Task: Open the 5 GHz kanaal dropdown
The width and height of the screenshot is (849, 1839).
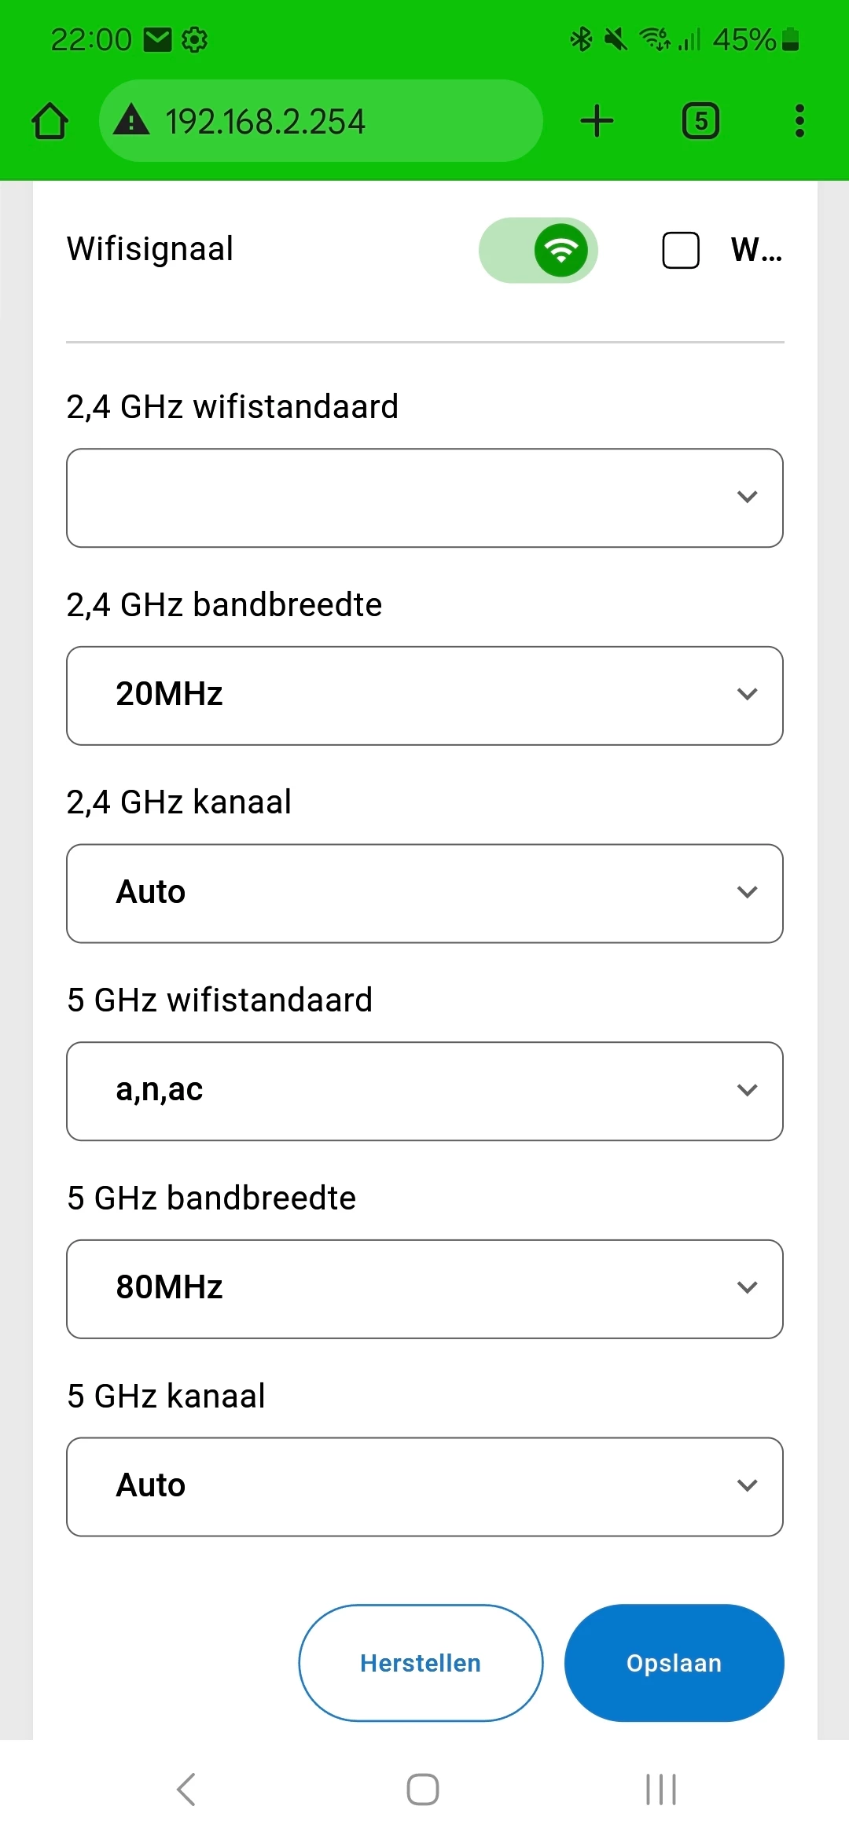Action: [424, 1487]
